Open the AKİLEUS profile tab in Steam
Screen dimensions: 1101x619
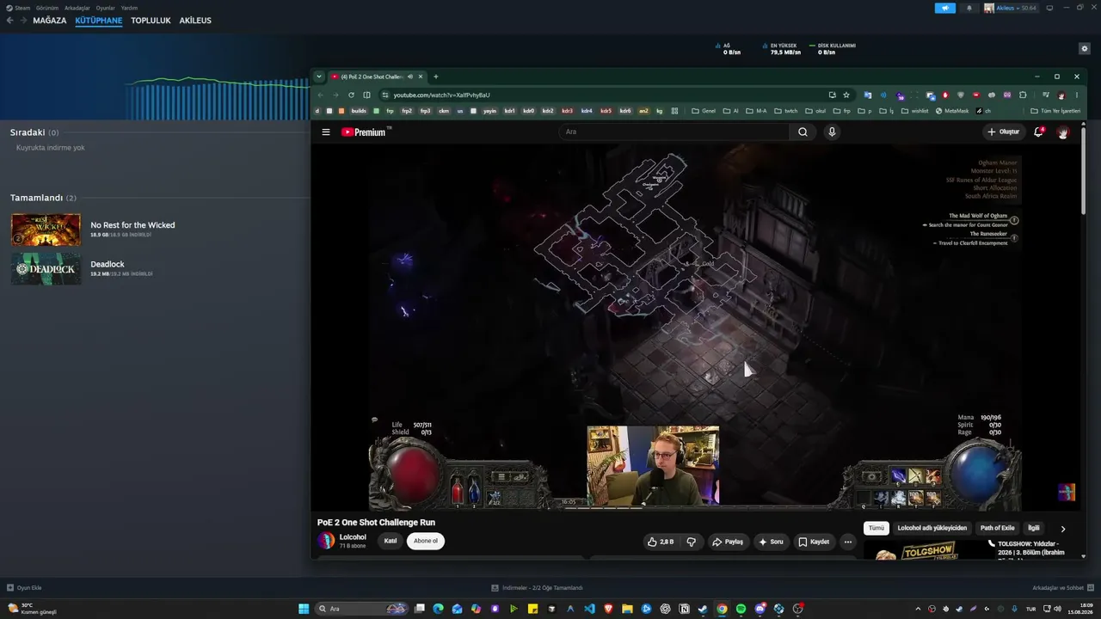(x=195, y=21)
